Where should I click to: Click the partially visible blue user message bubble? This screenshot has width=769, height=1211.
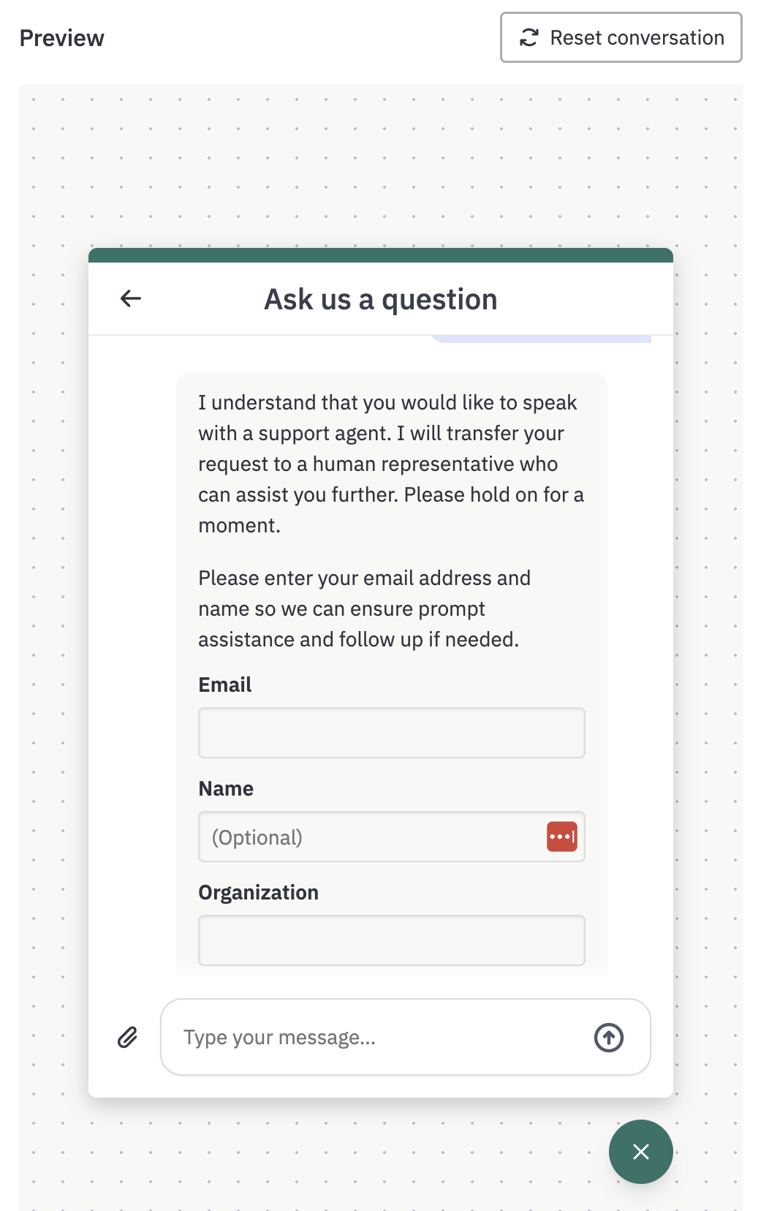click(541, 339)
